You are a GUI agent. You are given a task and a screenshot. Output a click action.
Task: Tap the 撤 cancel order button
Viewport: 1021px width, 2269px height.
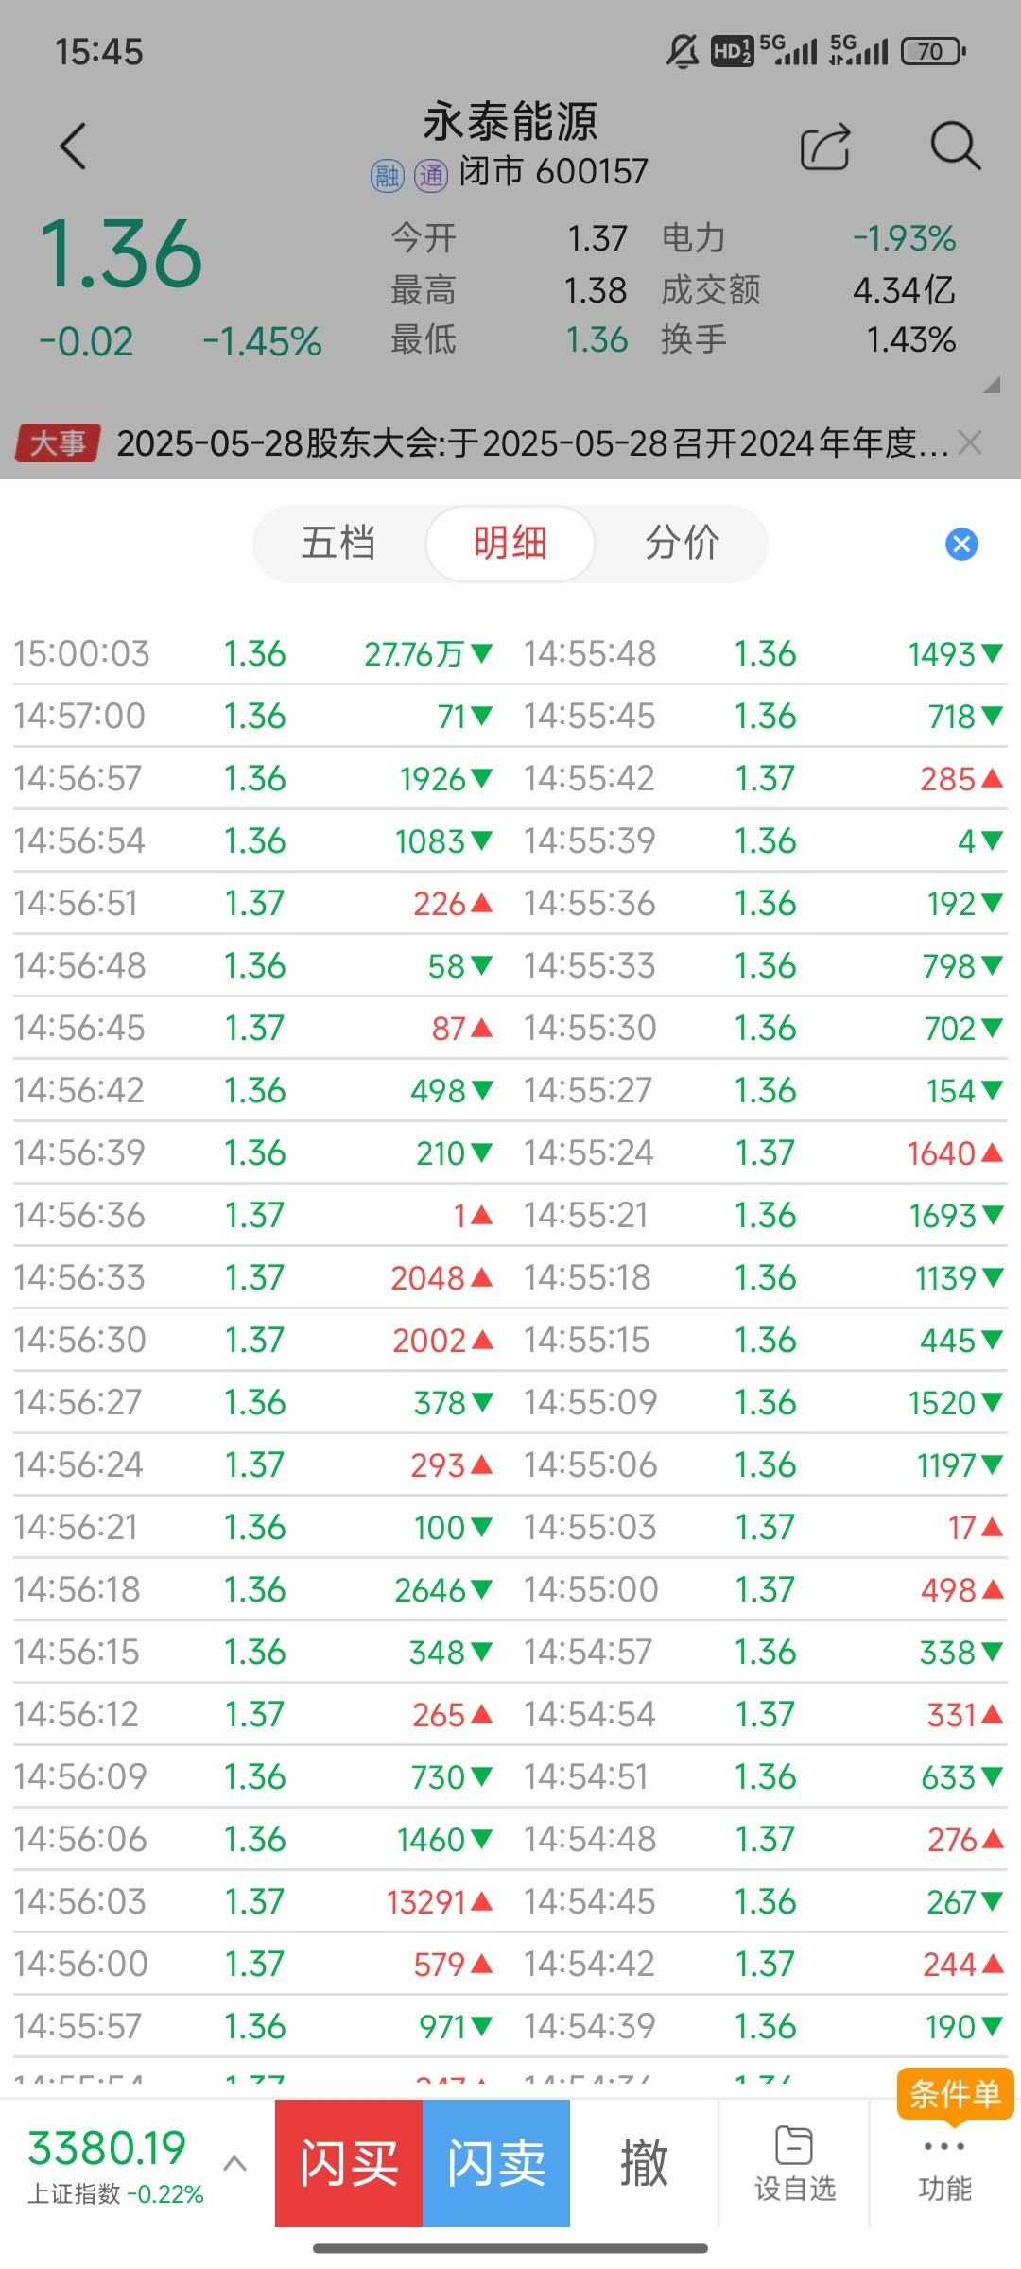point(644,2163)
